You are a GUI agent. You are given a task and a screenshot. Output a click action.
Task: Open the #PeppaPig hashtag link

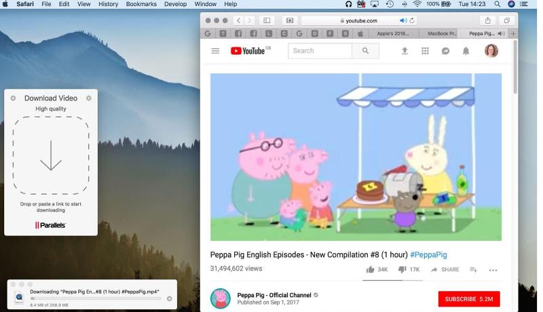[428, 255]
